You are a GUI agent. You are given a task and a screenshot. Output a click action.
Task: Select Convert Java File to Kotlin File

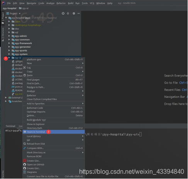click(x=54, y=176)
